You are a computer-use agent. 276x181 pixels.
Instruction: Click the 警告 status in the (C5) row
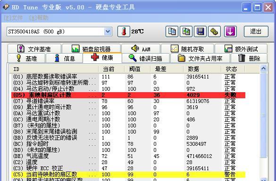[x=230, y=174]
